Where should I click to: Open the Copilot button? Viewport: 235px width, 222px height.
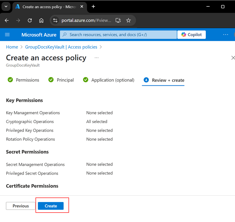pyautogui.click(x=192, y=35)
